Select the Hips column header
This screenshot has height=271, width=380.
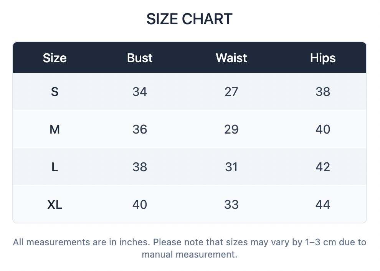click(323, 58)
